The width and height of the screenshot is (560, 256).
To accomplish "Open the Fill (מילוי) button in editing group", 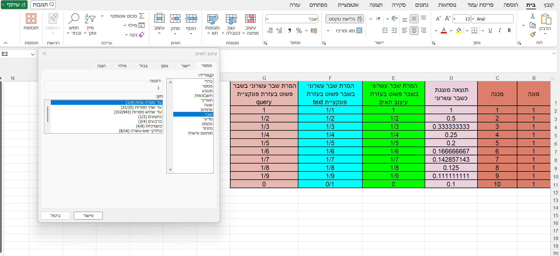I will coord(134,25).
